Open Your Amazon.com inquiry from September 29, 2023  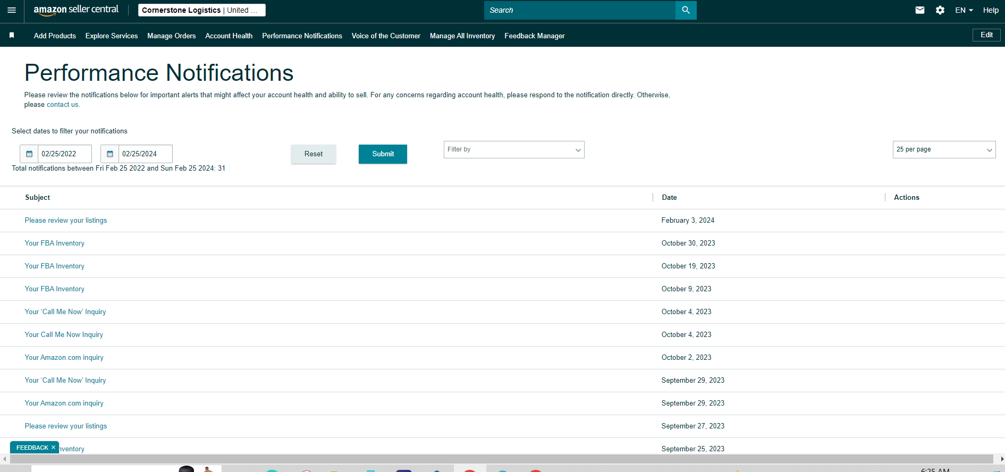[x=64, y=403]
